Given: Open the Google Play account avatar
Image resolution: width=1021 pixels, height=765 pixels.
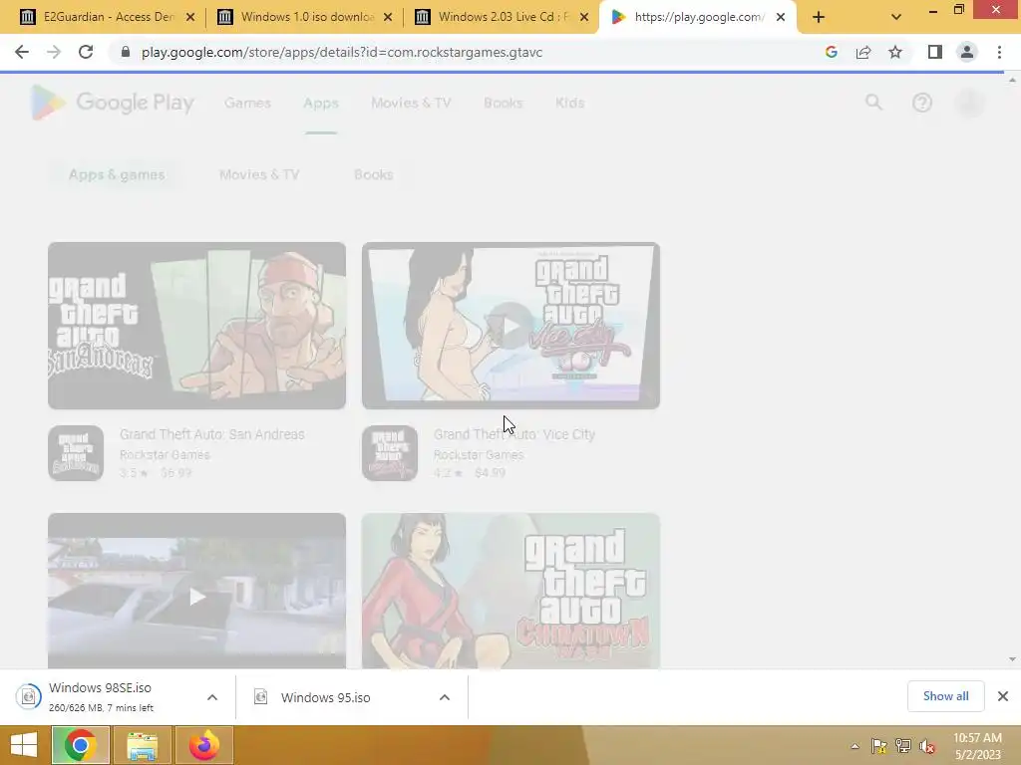Looking at the screenshot, I should pyautogui.click(x=970, y=103).
